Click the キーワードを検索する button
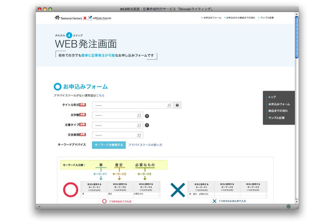The height and width of the screenshot is (223, 335). coord(109,145)
